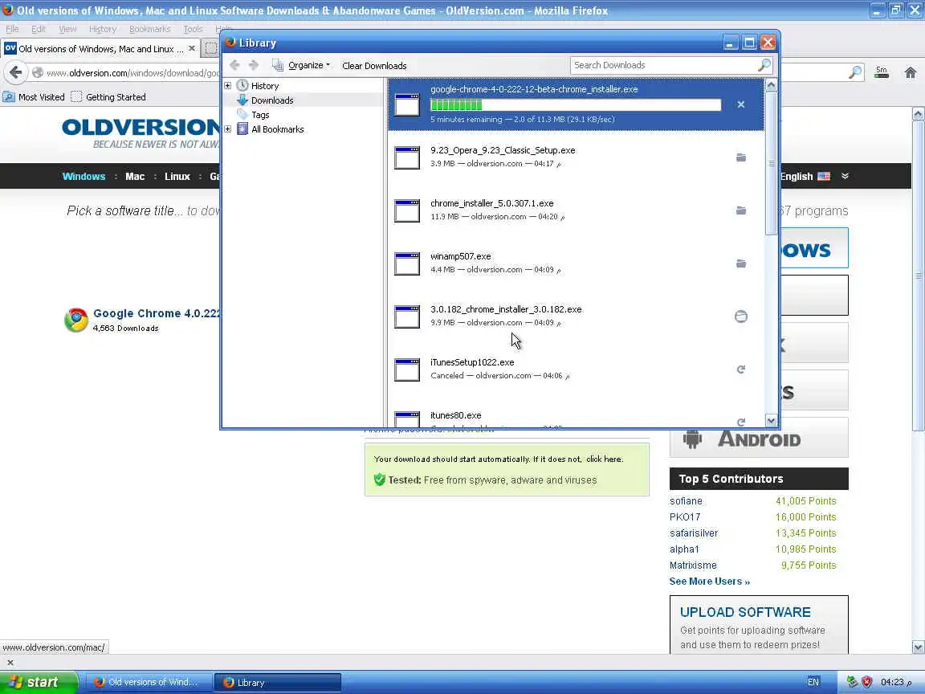Open contributor Matrixisme profile

click(693, 565)
